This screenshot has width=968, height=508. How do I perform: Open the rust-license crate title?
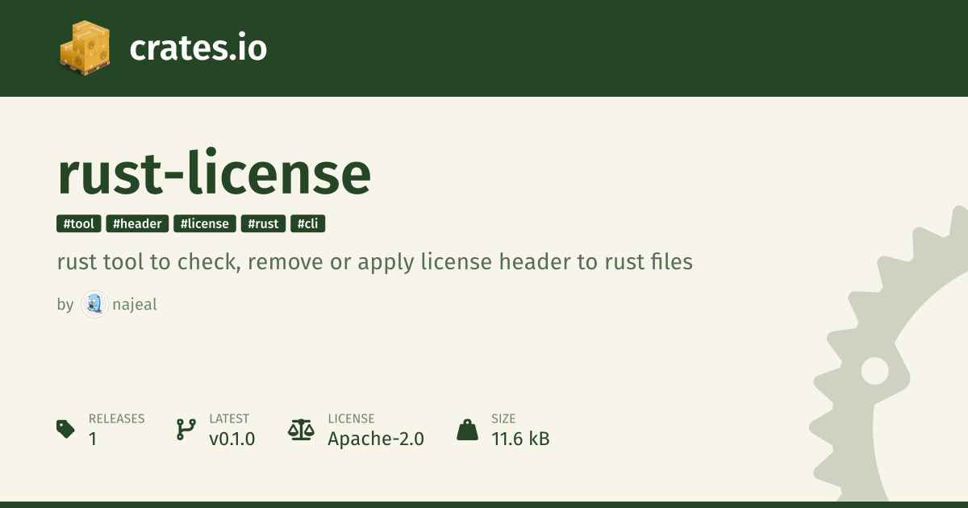point(214,174)
